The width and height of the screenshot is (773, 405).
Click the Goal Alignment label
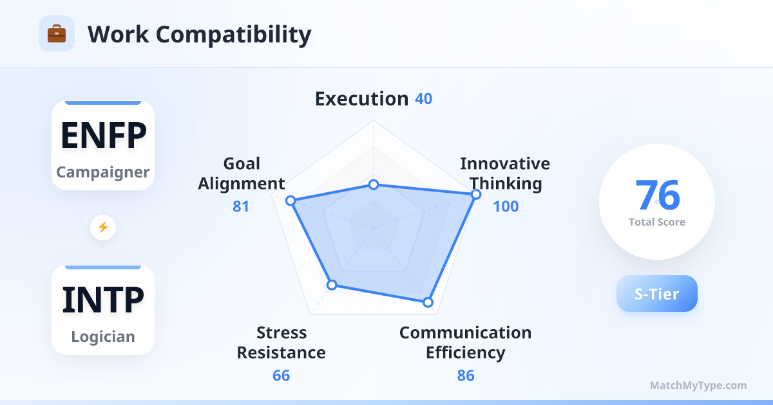pos(242,174)
